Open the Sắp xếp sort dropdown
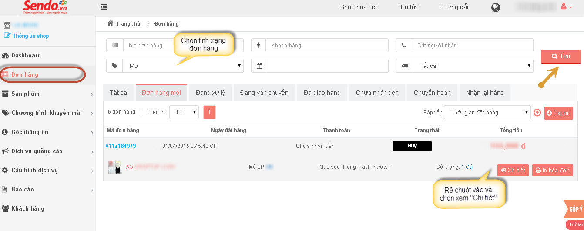The image size is (584, 231). click(488, 112)
